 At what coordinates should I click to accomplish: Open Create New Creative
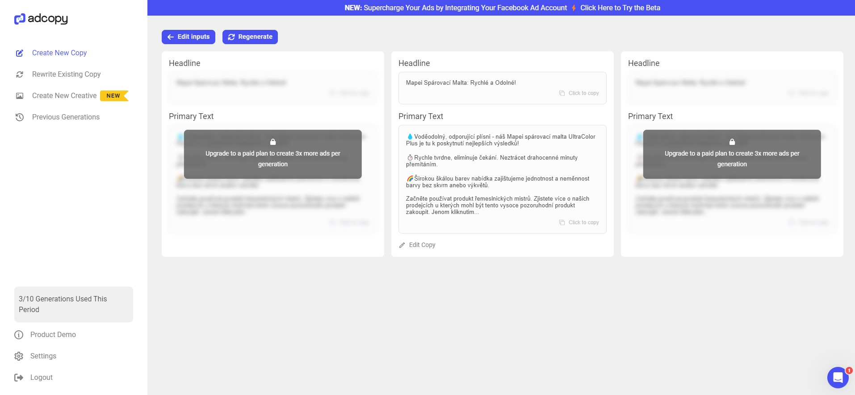tap(64, 95)
